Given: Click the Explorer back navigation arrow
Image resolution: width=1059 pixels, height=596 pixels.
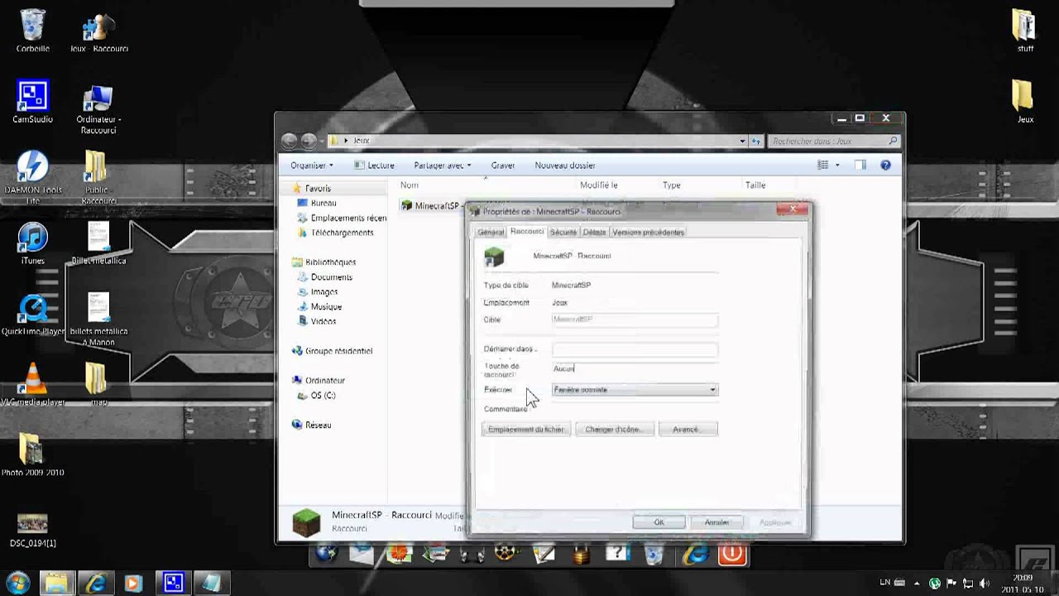Looking at the screenshot, I should [x=289, y=141].
